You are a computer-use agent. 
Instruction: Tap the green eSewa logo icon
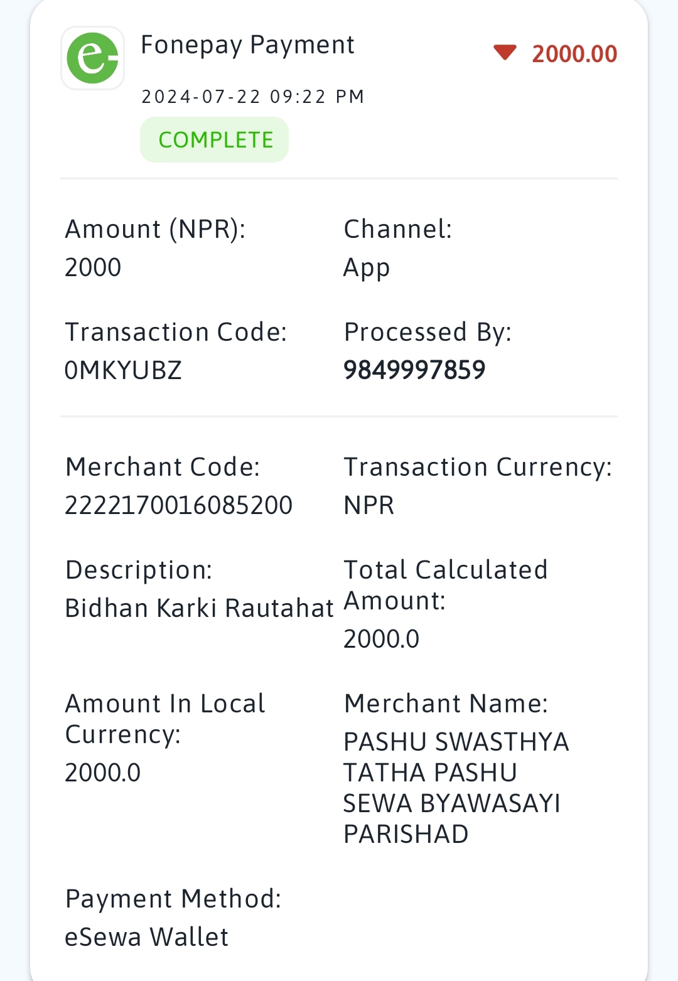[92, 58]
